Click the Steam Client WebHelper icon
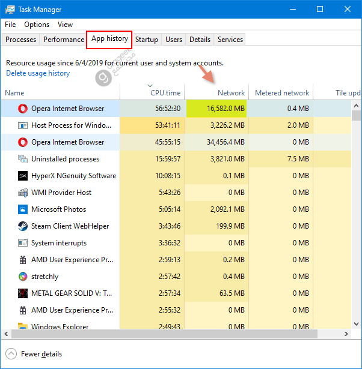Image resolution: width=362 pixels, height=369 pixels. [x=23, y=226]
